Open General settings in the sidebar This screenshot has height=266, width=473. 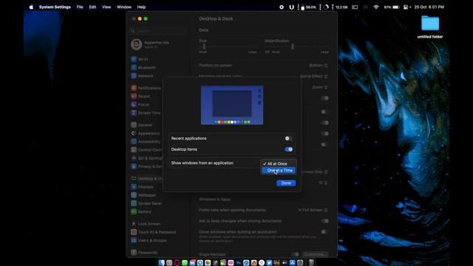click(x=141, y=125)
